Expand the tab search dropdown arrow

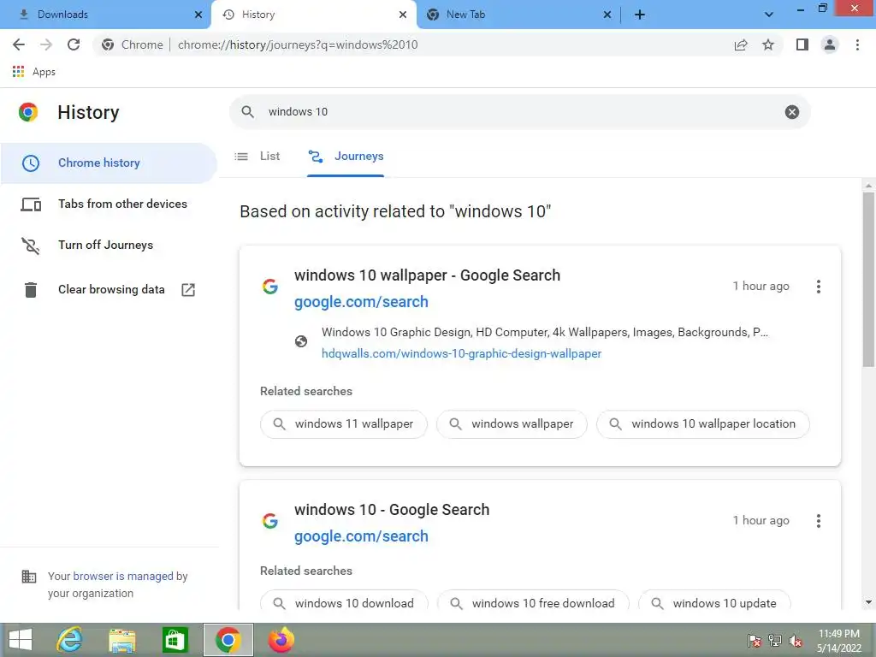coord(769,15)
